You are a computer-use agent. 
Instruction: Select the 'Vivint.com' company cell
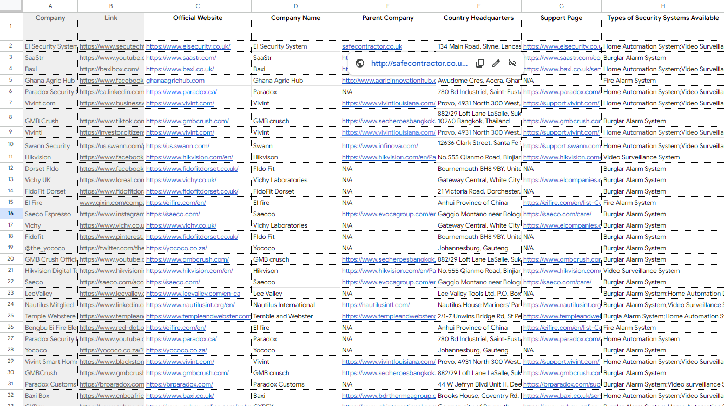(x=50, y=103)
